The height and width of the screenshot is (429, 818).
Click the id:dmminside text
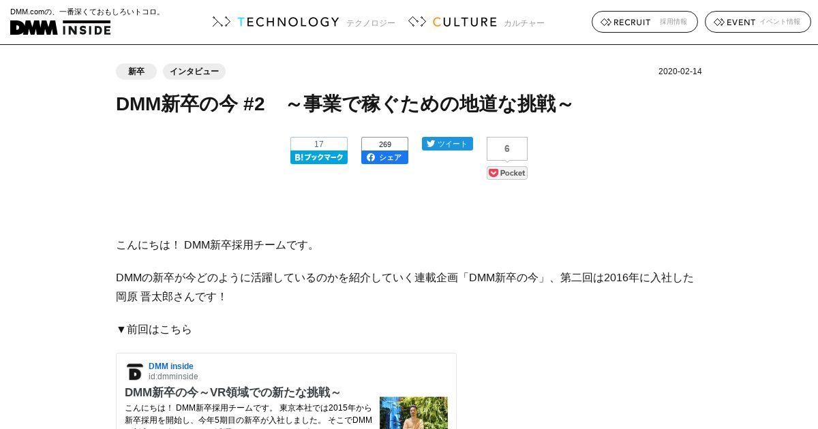pyautogui.click(x=173, y=377)
